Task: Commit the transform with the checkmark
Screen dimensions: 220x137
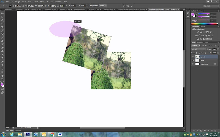Action: (131, 6)
